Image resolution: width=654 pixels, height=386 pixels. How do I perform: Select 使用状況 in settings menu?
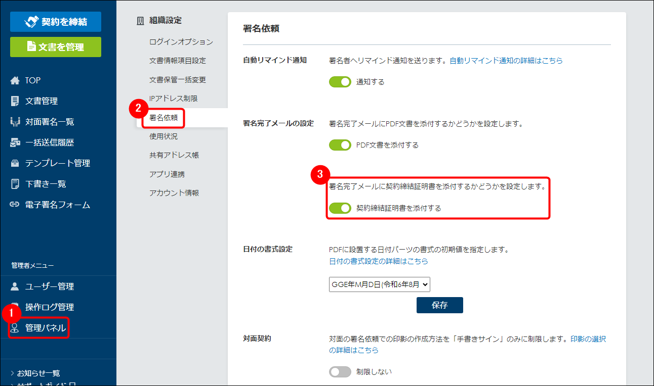[163, 136]
